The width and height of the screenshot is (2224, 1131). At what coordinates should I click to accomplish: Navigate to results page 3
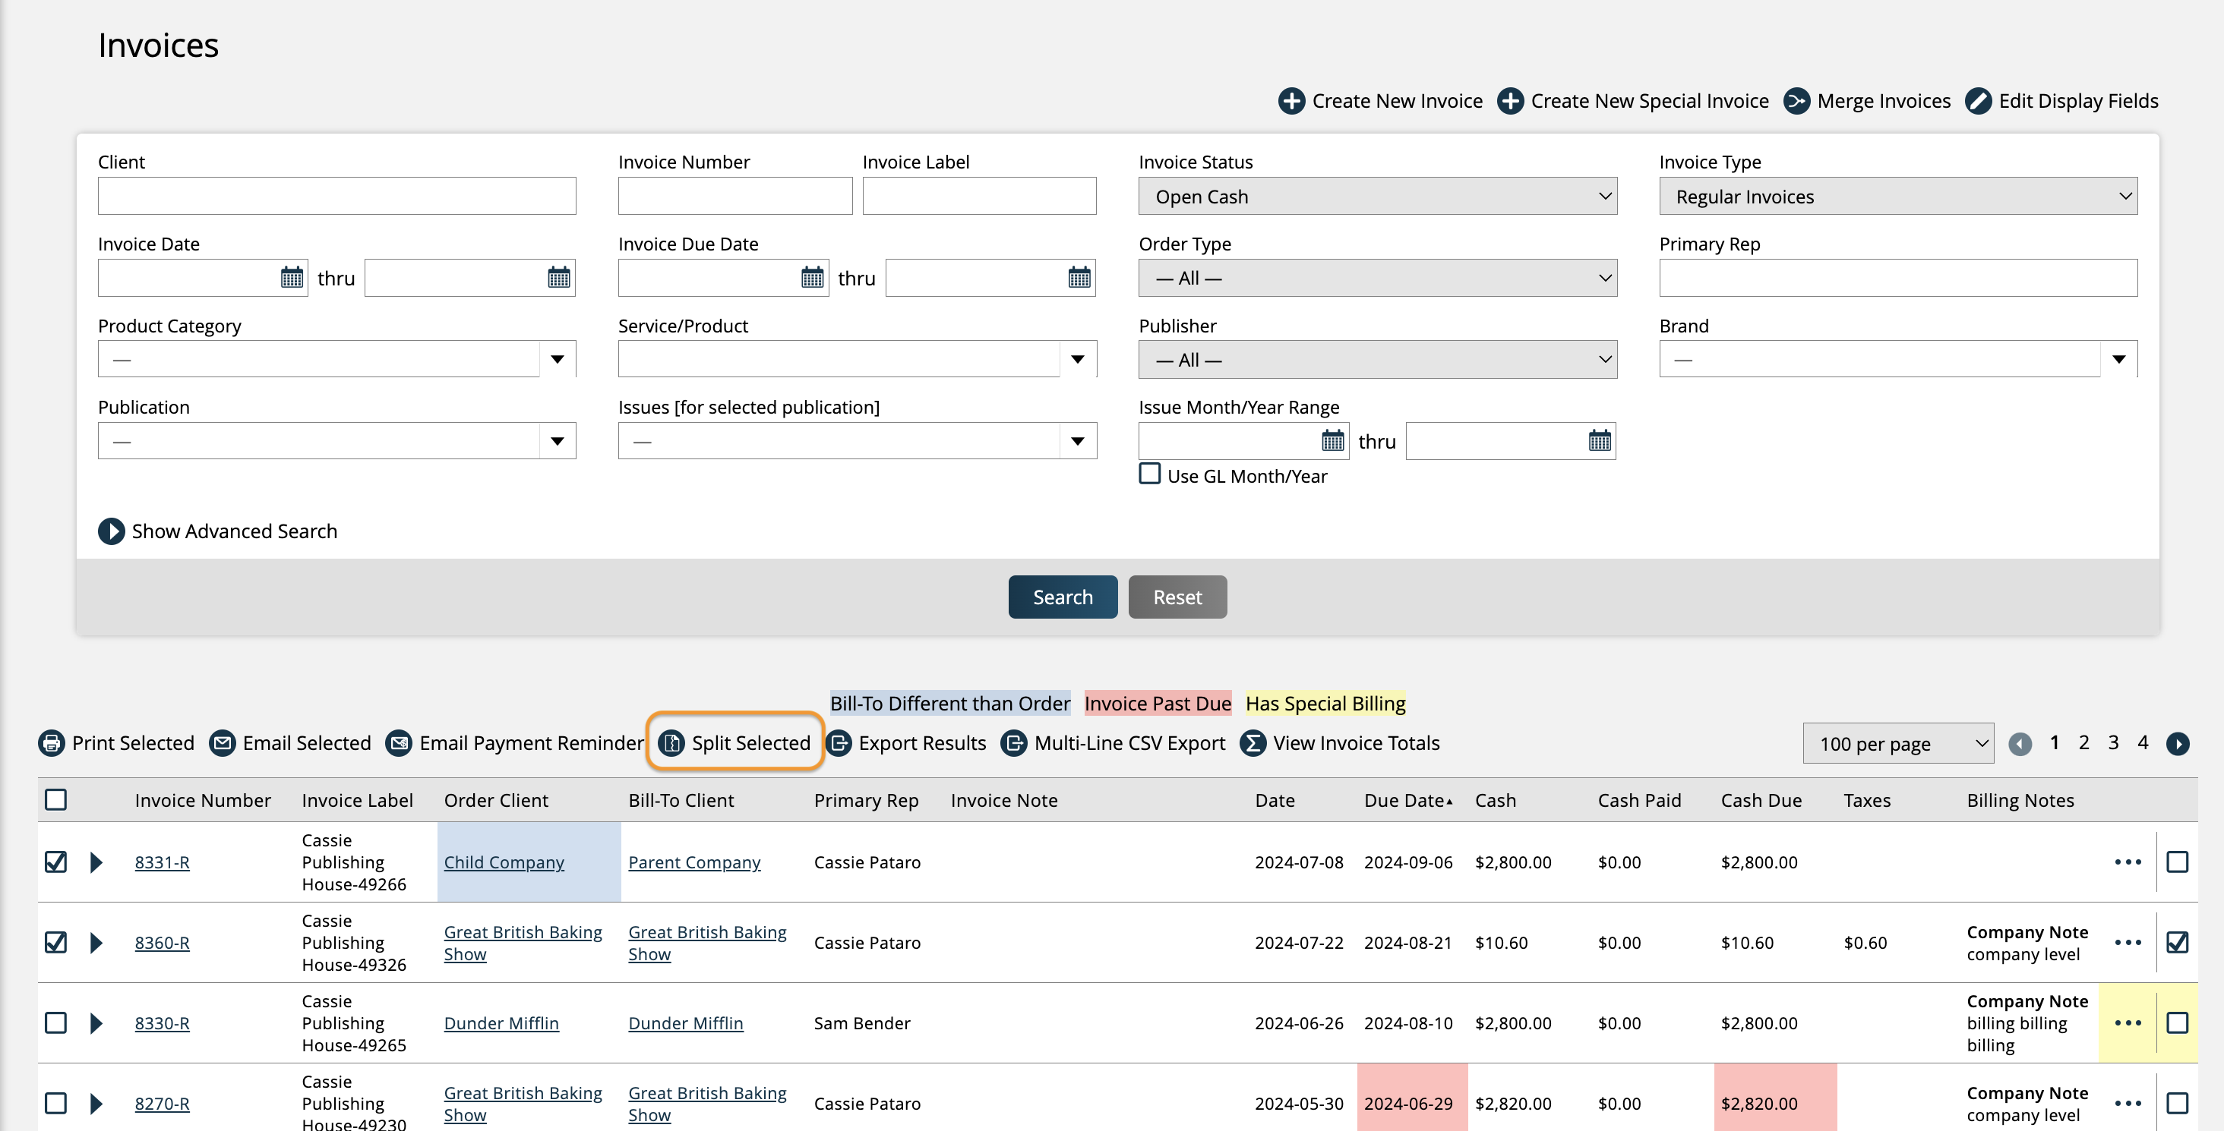coord(2114,743)
